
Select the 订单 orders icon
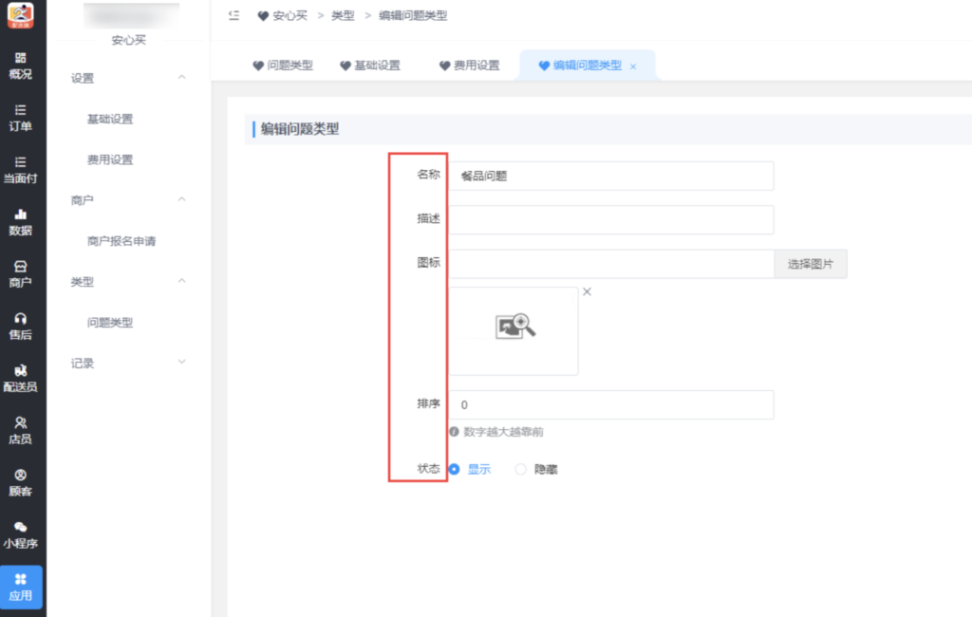[x=21, y=119]
